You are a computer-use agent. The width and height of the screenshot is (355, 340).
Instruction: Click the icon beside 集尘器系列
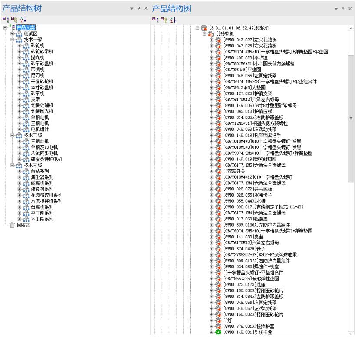click(x=26, y=177)
